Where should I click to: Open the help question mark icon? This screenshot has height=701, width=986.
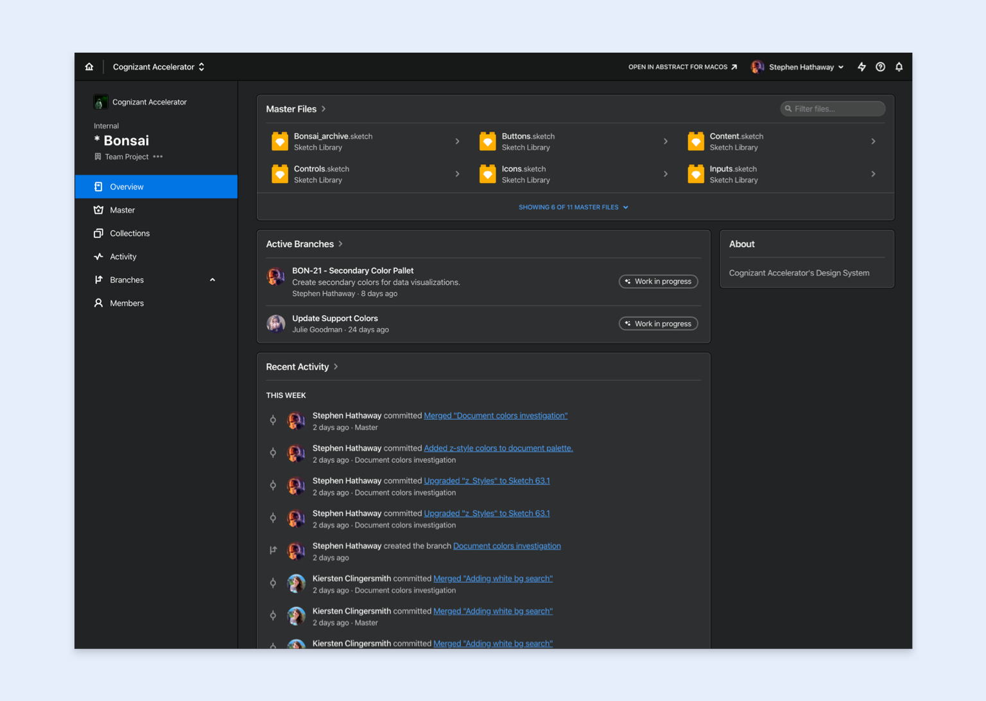point(880,67)
